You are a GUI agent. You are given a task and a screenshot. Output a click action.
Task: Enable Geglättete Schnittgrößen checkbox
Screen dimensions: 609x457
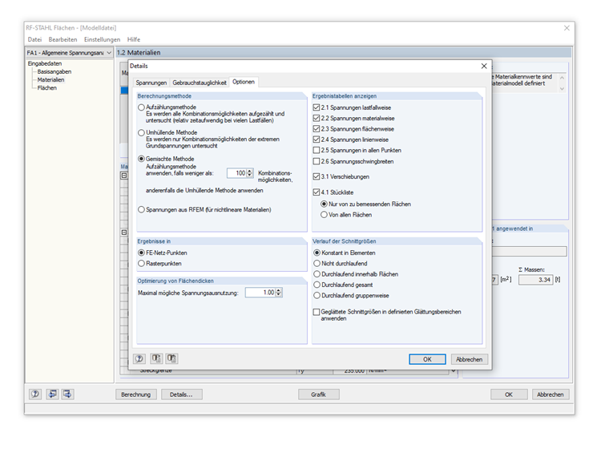coord(317,312)
